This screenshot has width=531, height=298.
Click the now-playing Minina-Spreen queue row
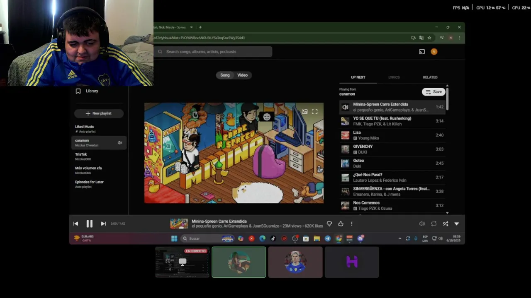point(392,107)
